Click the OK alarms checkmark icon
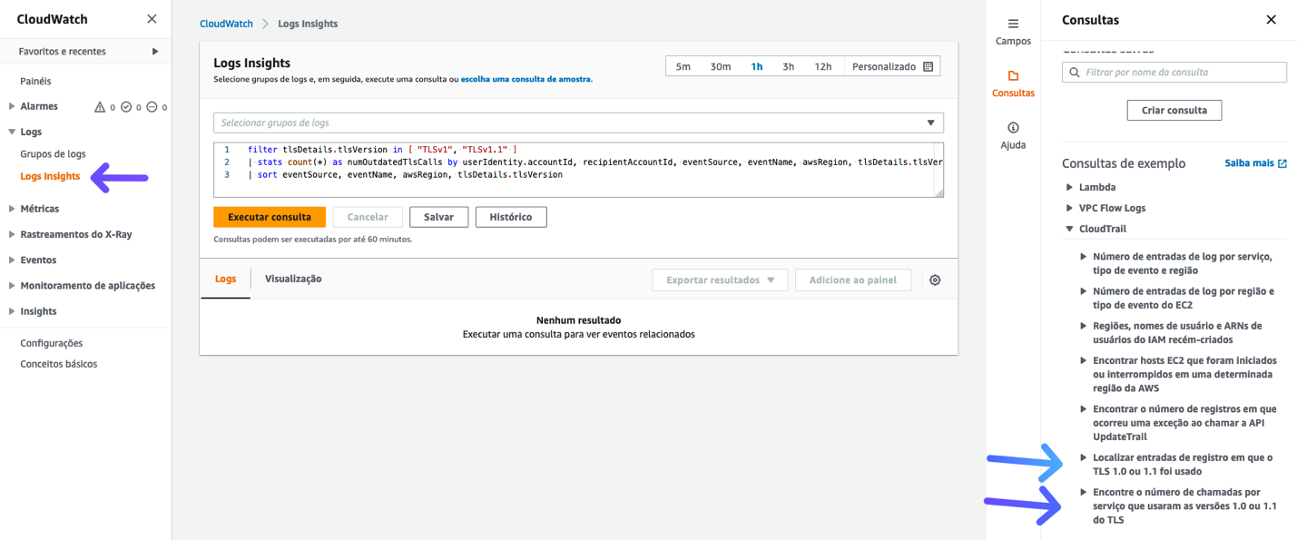Image resolution: width=1297 pixels, height=540 pixels. click(x=126, y=107)
